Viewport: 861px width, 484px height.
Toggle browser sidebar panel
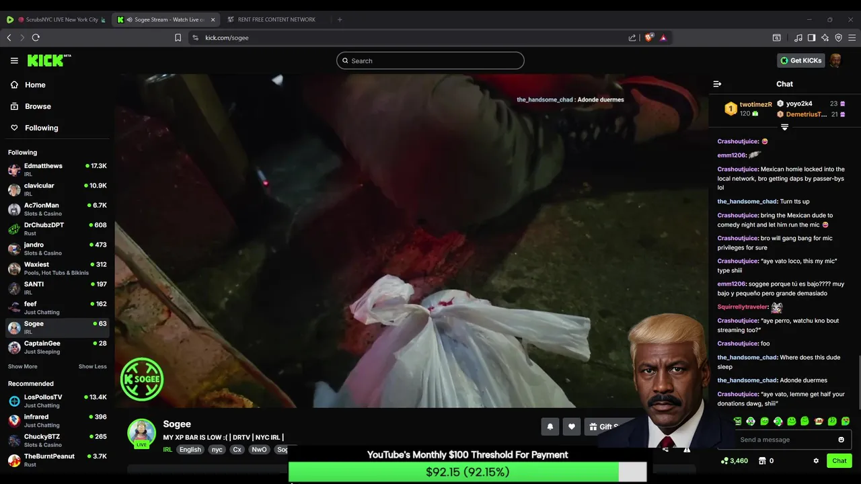tap(811, 38)
